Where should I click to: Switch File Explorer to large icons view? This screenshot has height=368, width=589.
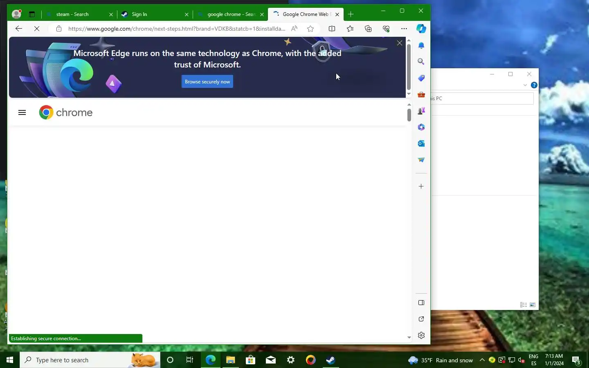tap(533, 305)
